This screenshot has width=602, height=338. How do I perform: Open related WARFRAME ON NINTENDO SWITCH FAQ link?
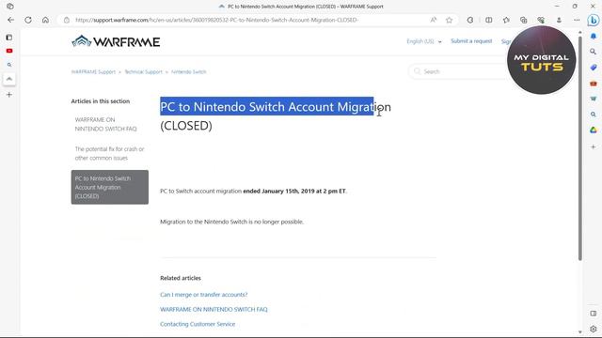click(214, 309)
